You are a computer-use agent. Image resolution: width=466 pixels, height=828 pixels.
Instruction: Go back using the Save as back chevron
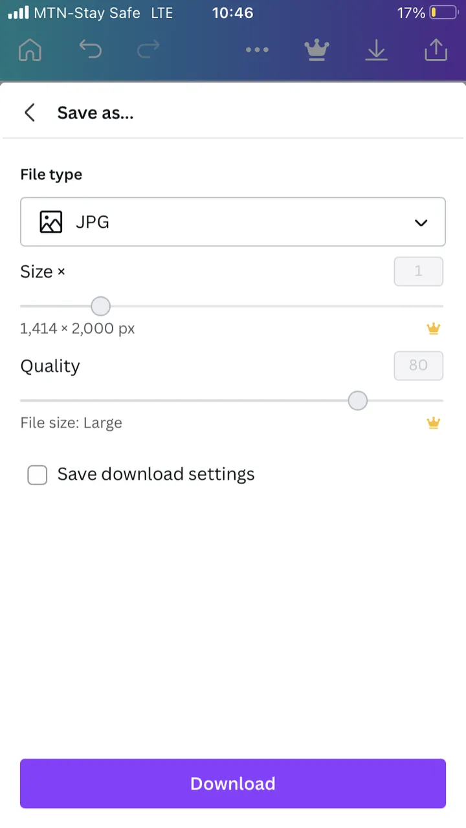(x=30, y=113)
